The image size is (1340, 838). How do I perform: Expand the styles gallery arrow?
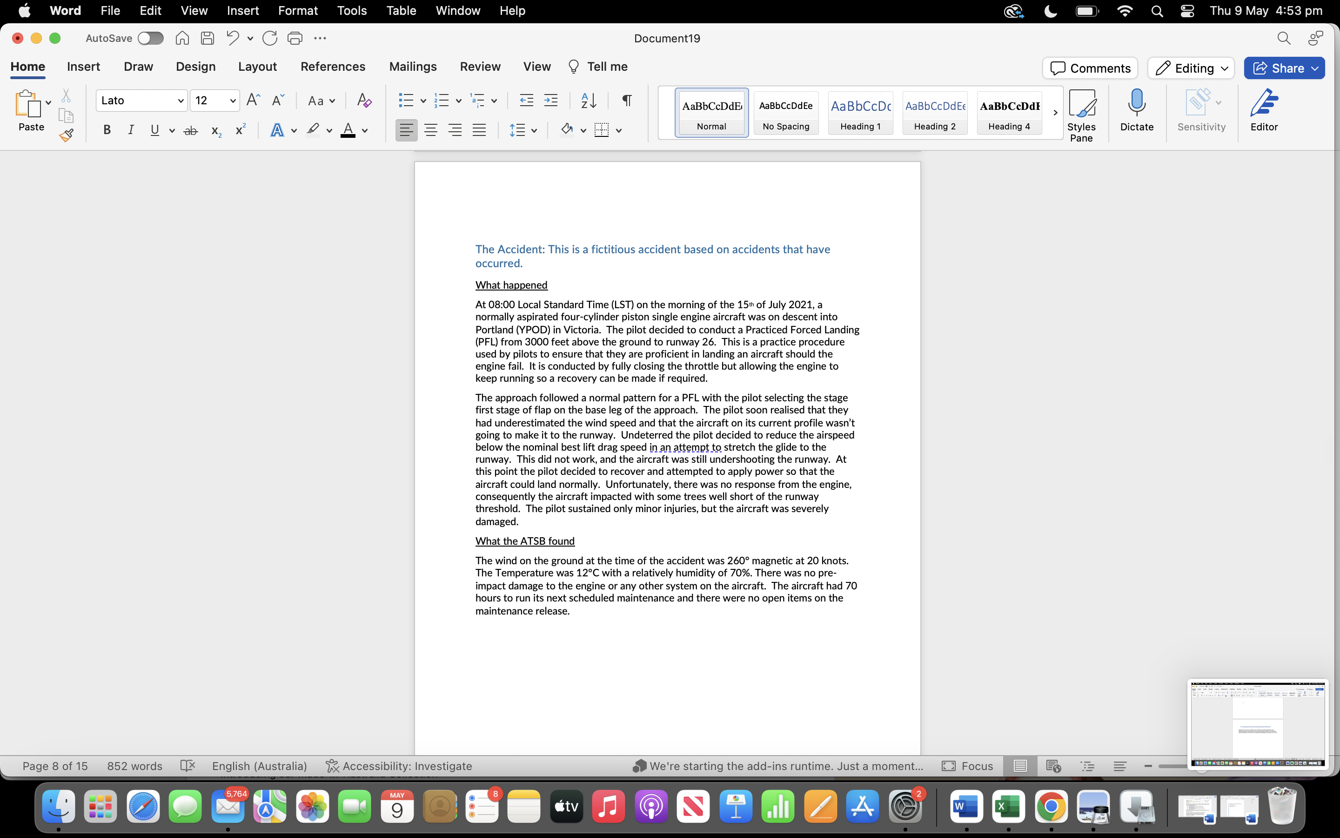tap(1055, 113)
